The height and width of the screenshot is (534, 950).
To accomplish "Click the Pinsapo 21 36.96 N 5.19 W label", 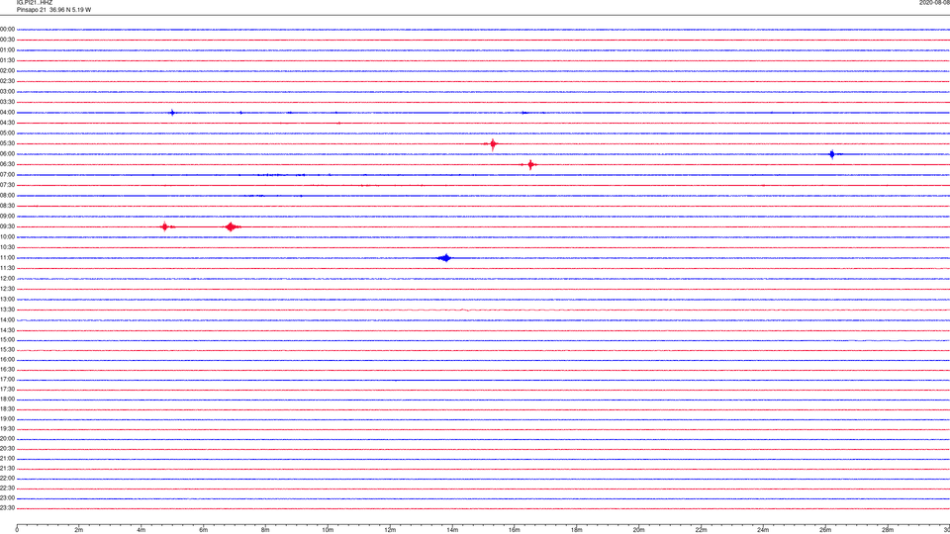I will (x=53, y=10).
